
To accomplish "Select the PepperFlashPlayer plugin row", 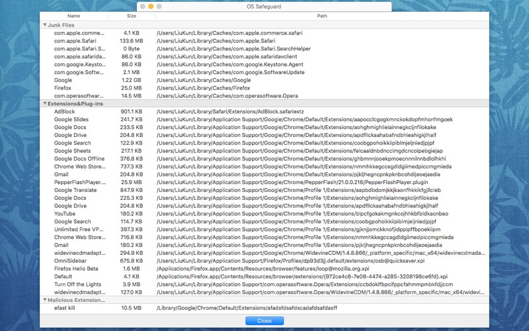I will [264, 182].
